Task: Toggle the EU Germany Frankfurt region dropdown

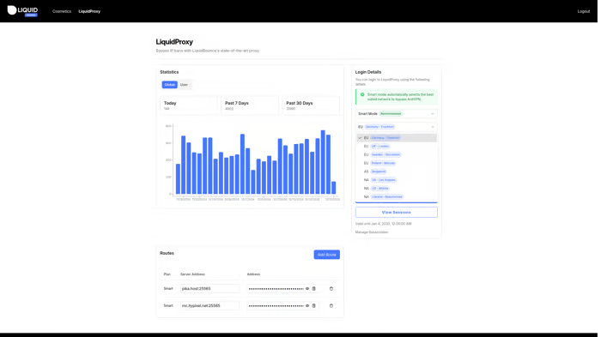Action: click(397, 127)
